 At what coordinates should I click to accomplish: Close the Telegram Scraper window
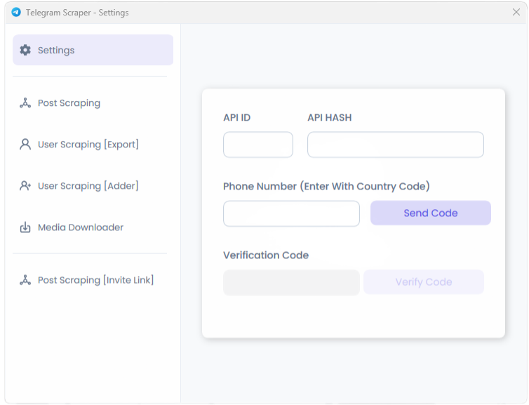pyautogui.click(x=516, y=12)
